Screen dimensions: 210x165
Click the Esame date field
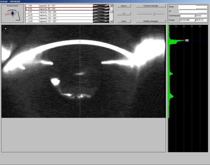pos(187,20)
